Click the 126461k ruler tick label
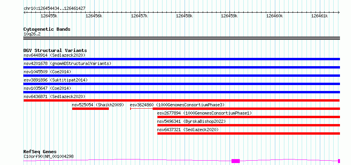351x165 pixels. click(320, 16)
